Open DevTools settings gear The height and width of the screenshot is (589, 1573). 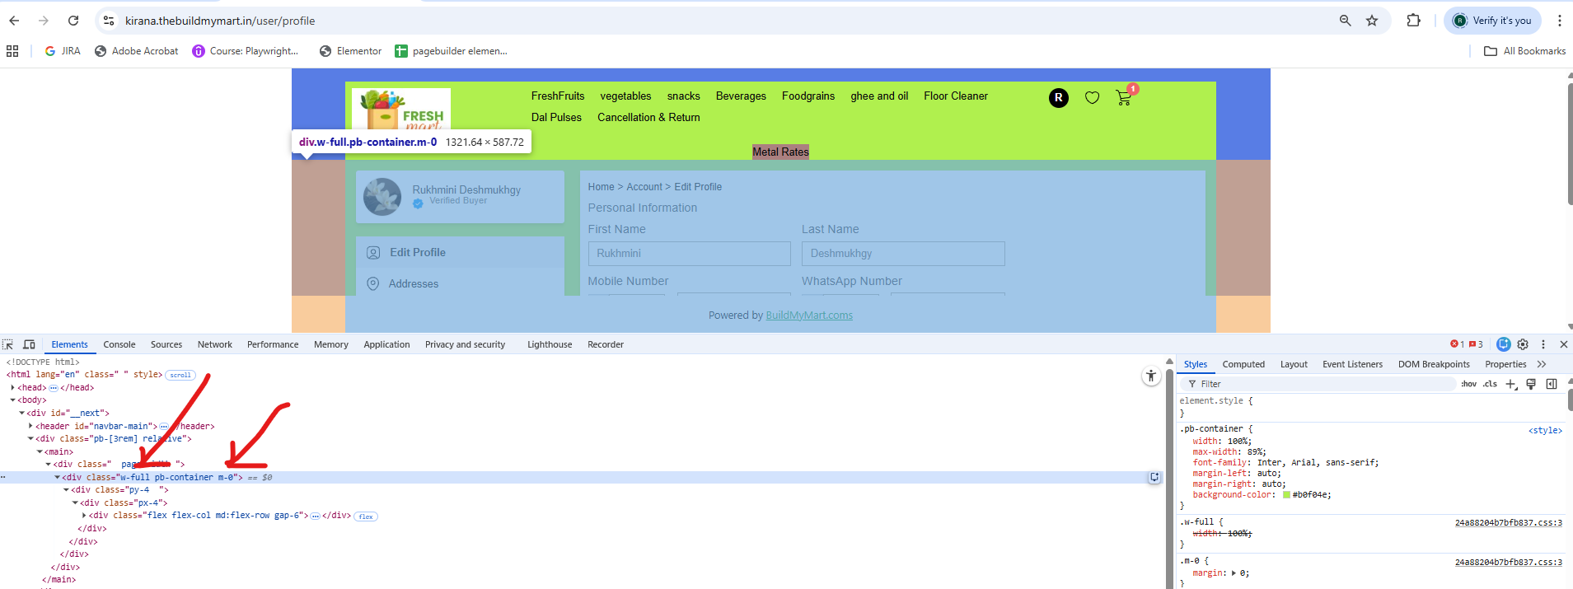(x=1523, y=344)
